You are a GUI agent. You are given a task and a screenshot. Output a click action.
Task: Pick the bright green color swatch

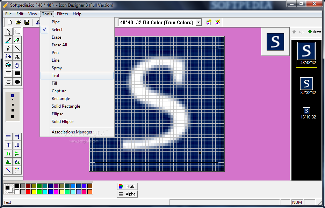pos(39,192)
